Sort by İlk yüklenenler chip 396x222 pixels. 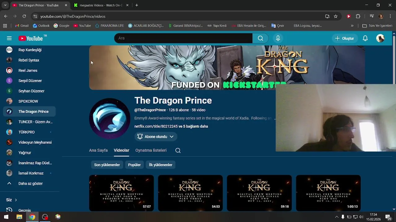point(161,165)
